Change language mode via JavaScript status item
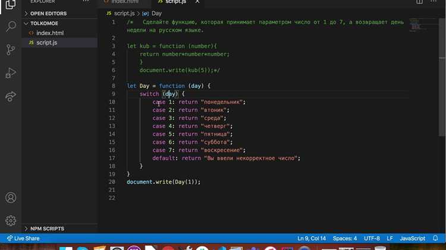The image size is (446, 250). point(413,238)
